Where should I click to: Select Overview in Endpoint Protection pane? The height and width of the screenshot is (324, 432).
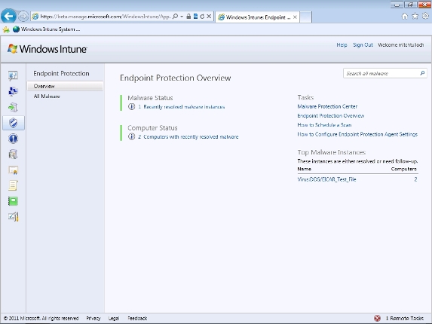(65, 86)
